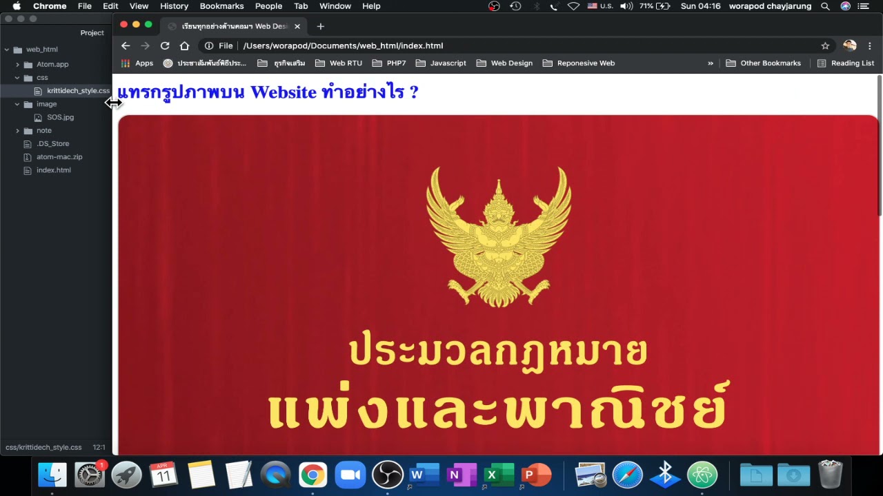Reload the page in Chrome
The height and width of the screenshot is (496, 883).
165,45
